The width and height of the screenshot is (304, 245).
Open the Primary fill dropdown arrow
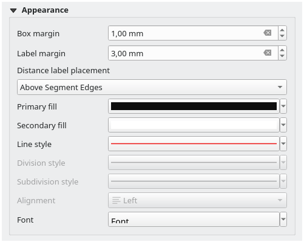pos(283,106)
